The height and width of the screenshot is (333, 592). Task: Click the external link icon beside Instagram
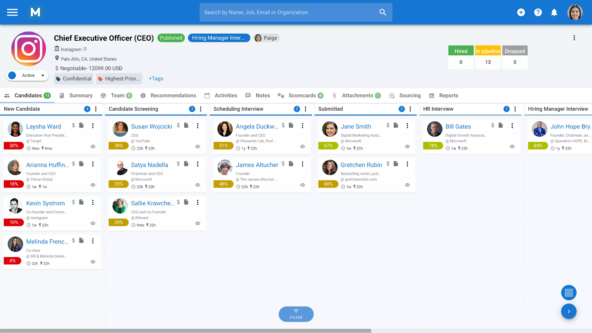pyautogui.click(x=85, y=49)
